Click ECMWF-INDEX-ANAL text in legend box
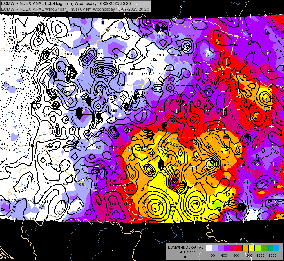 [x=185, y=247]
